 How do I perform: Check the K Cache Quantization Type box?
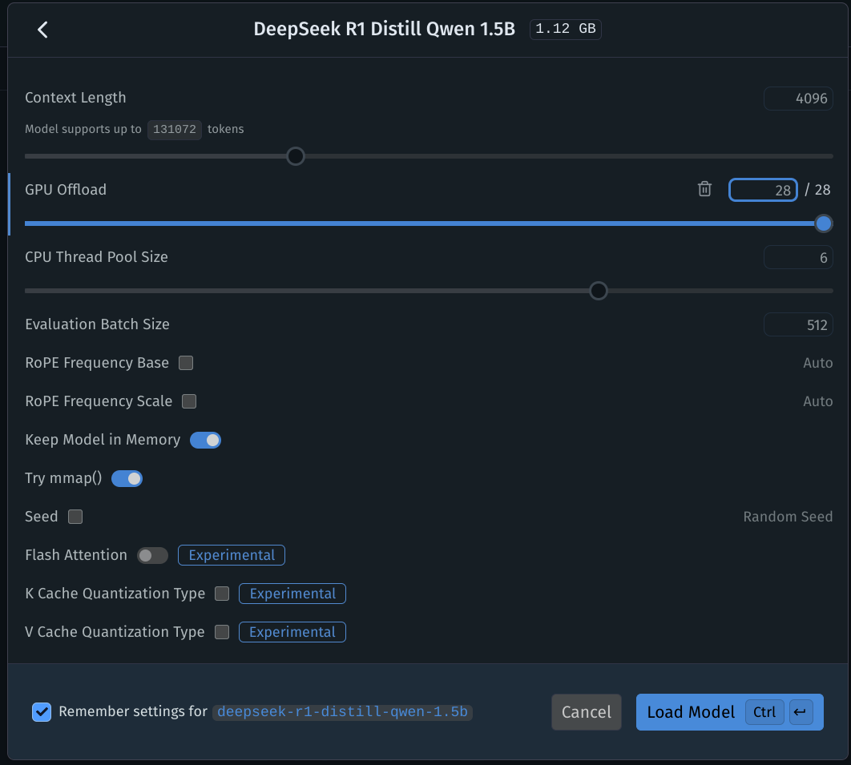(x=222, y=594)
